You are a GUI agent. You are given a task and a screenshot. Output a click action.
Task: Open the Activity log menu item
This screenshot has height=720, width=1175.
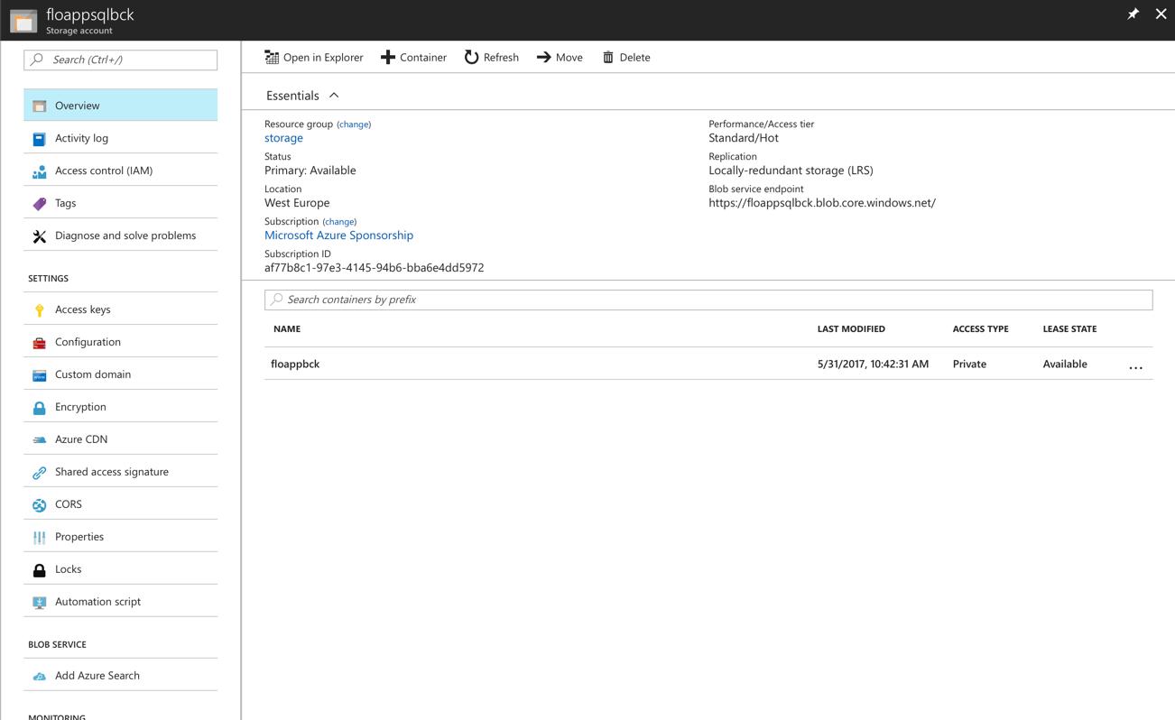click(x=121, y=138)
